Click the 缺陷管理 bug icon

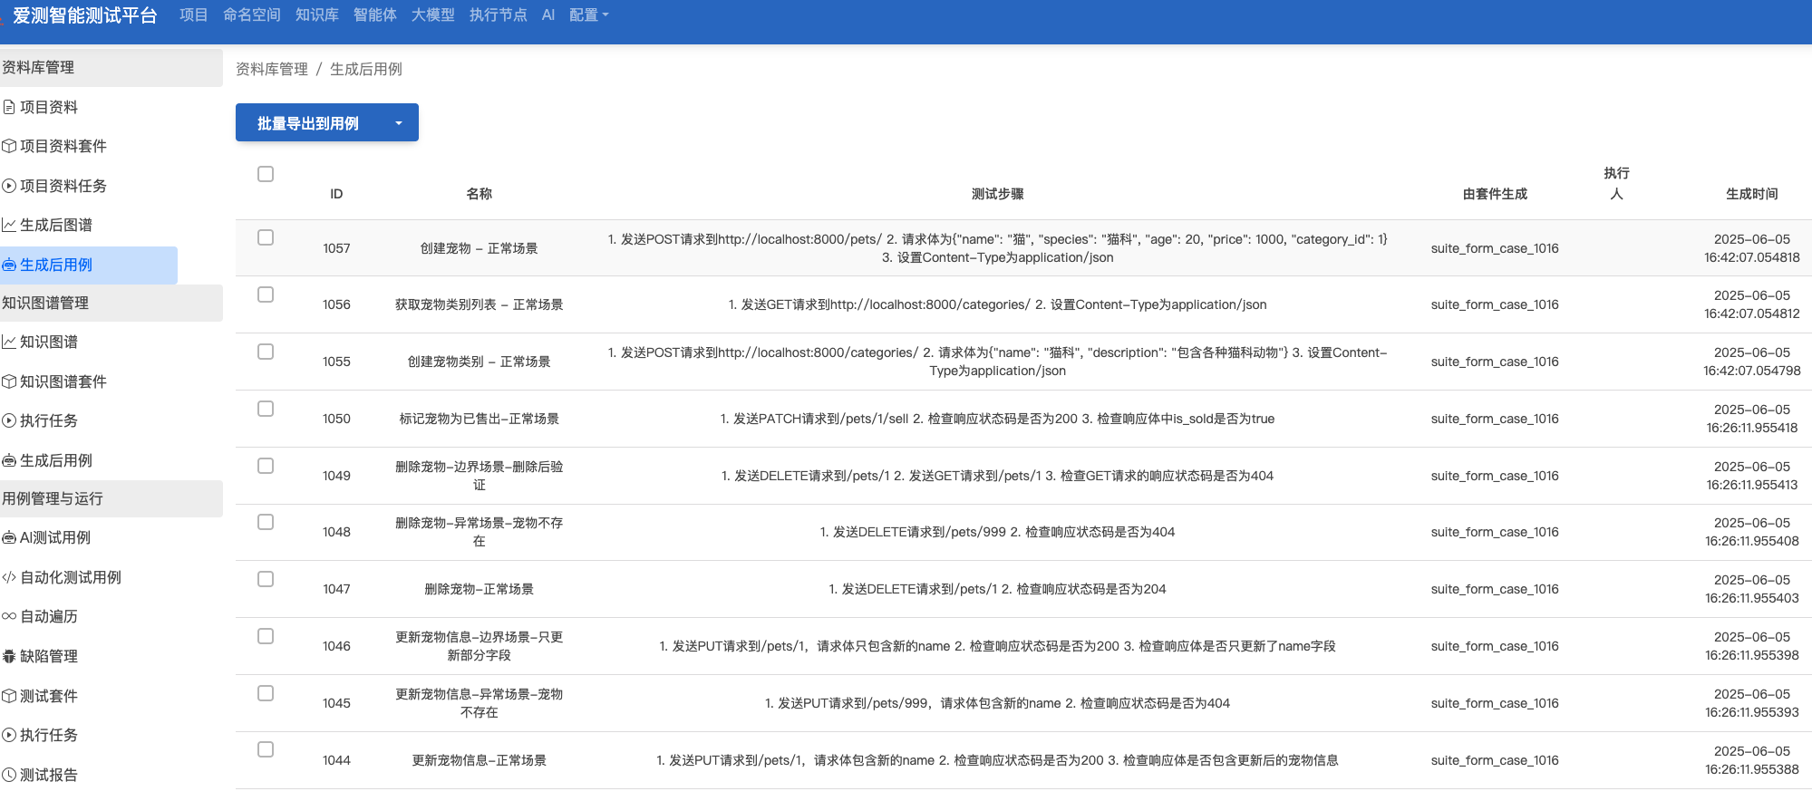[9, 656]
